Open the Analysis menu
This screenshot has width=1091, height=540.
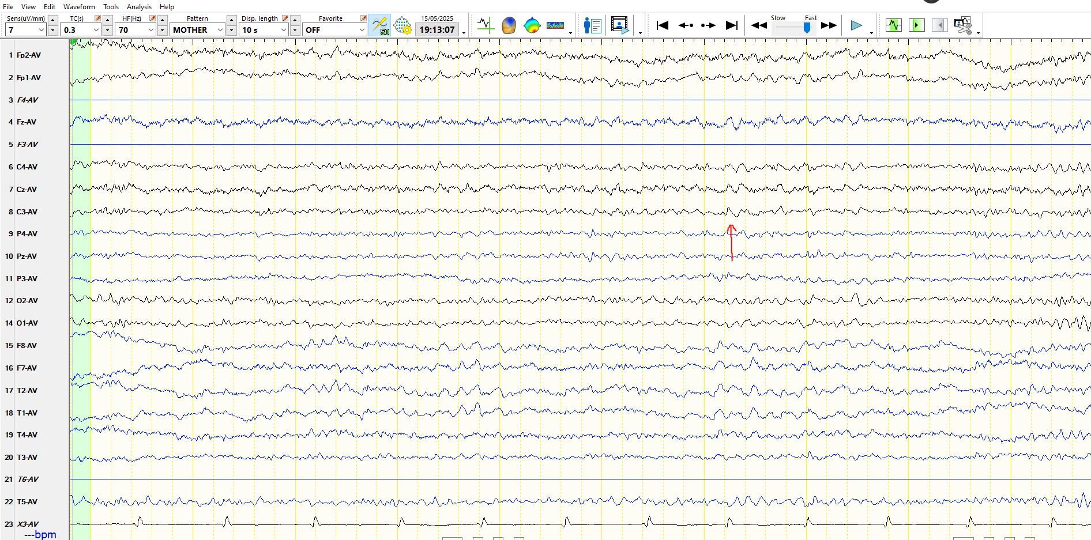click(139, 7)
